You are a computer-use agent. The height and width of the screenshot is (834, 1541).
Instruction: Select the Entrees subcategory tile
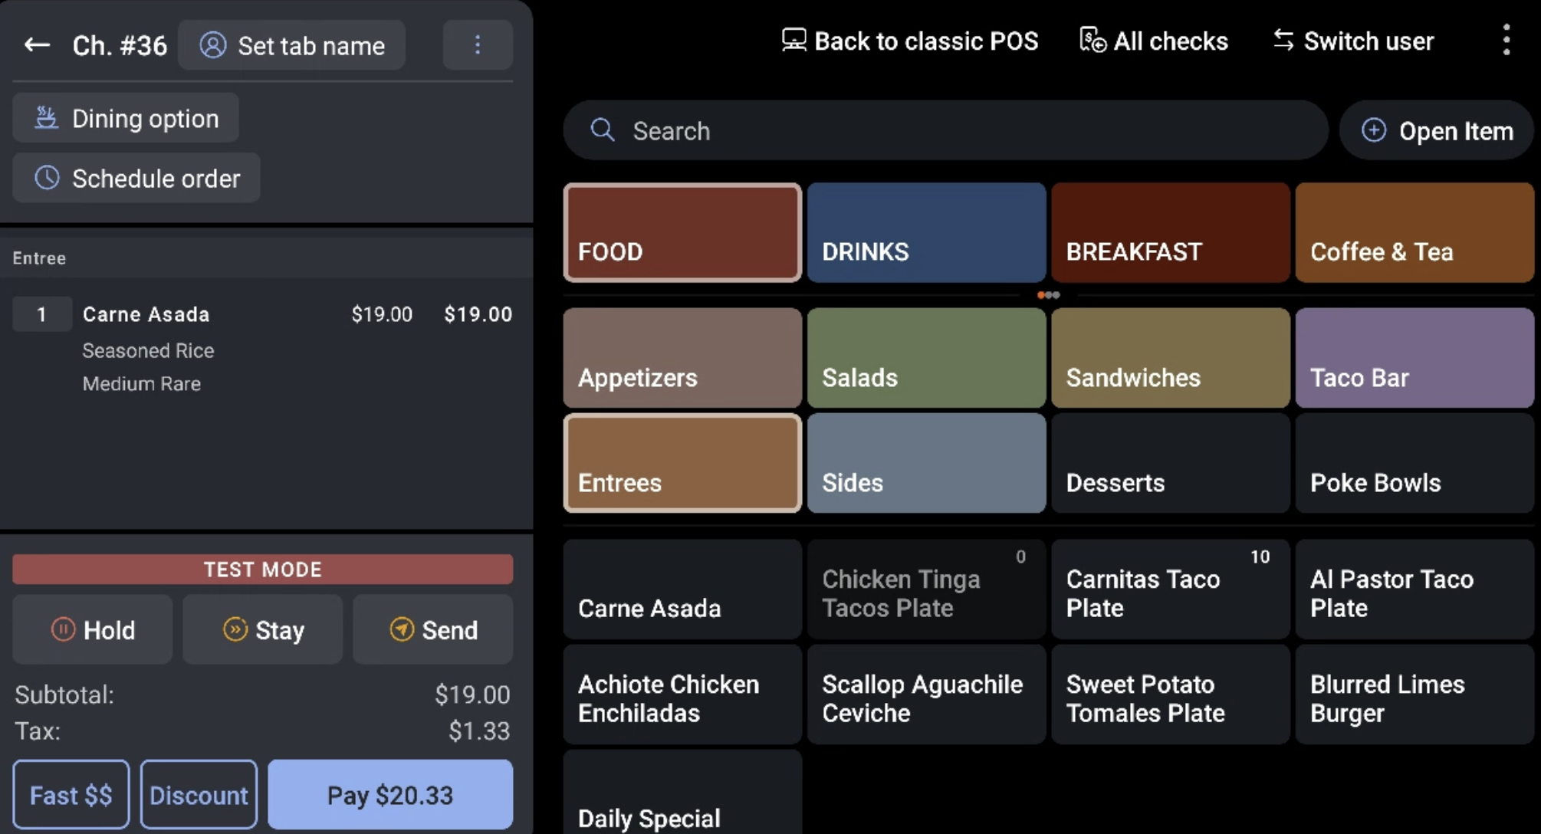(682, 462)
